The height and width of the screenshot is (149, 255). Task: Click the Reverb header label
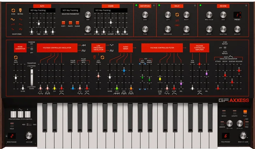[x=223, y=6]
